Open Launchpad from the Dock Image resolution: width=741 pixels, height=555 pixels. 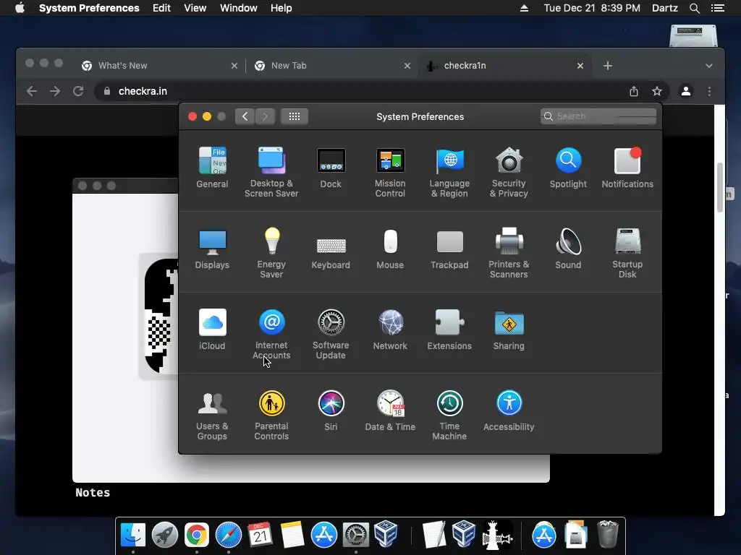(x=165, y=535)
